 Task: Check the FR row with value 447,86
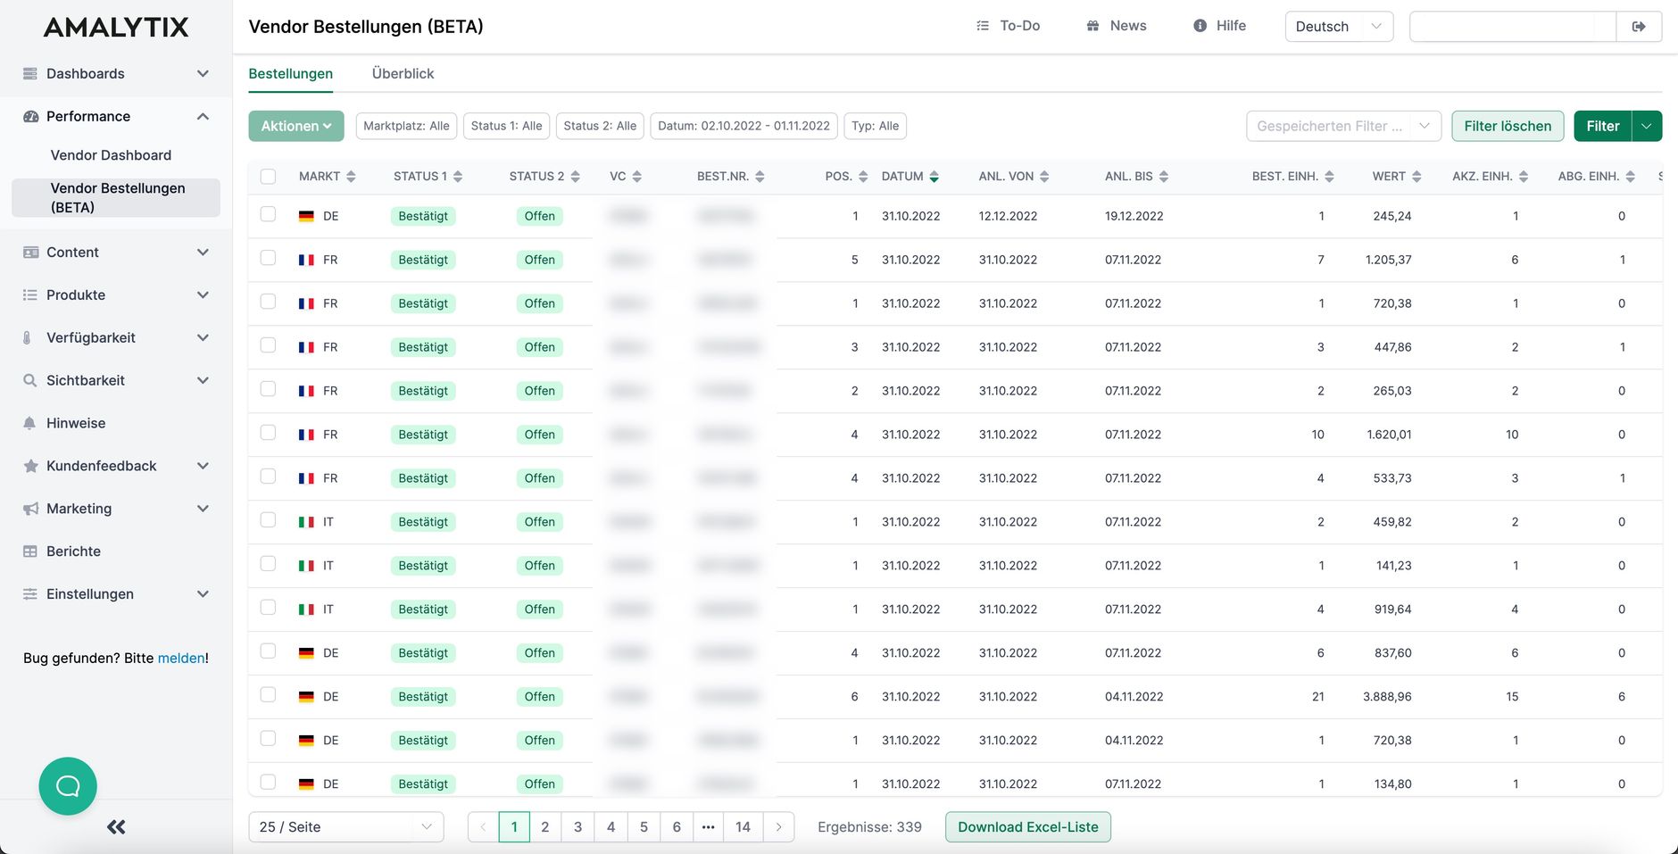coord(268,345)
